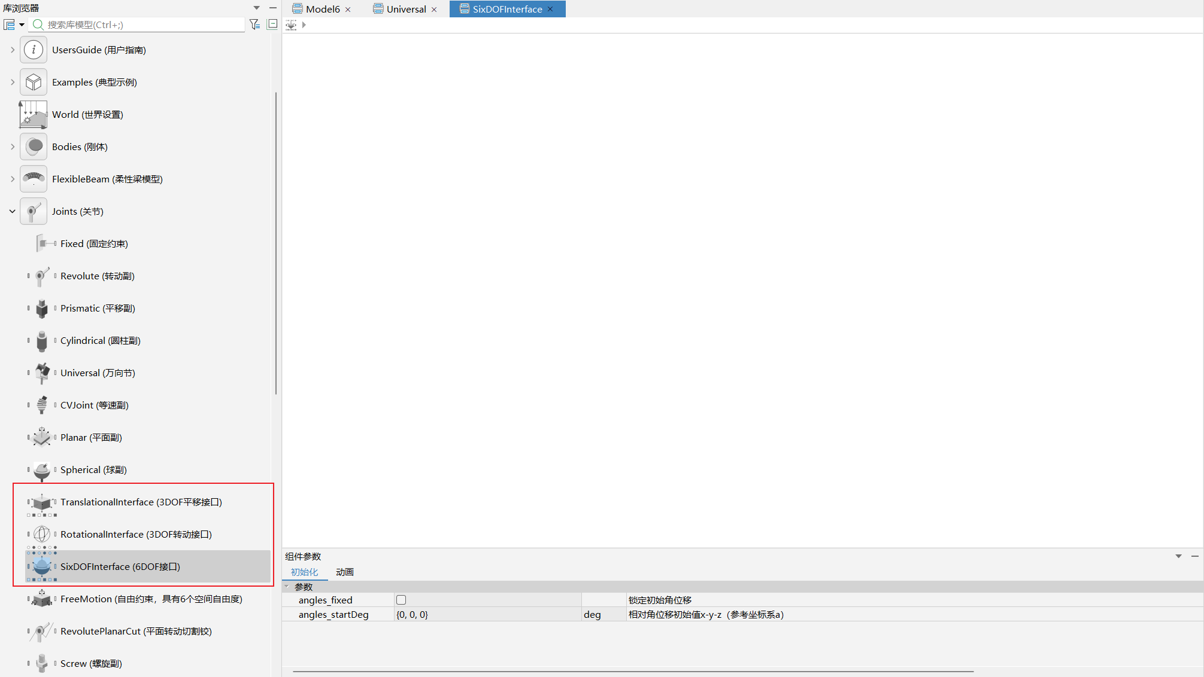Select the Planar joint icon
Viewport: 1204px width, 677px height.
click(42, 437)
